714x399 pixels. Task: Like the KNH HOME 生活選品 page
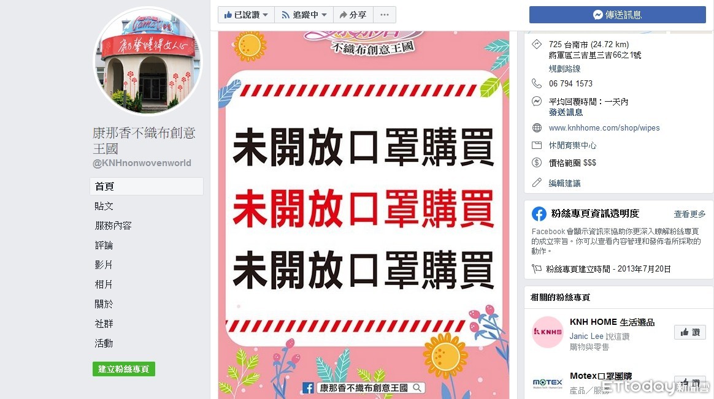point(690,333)
